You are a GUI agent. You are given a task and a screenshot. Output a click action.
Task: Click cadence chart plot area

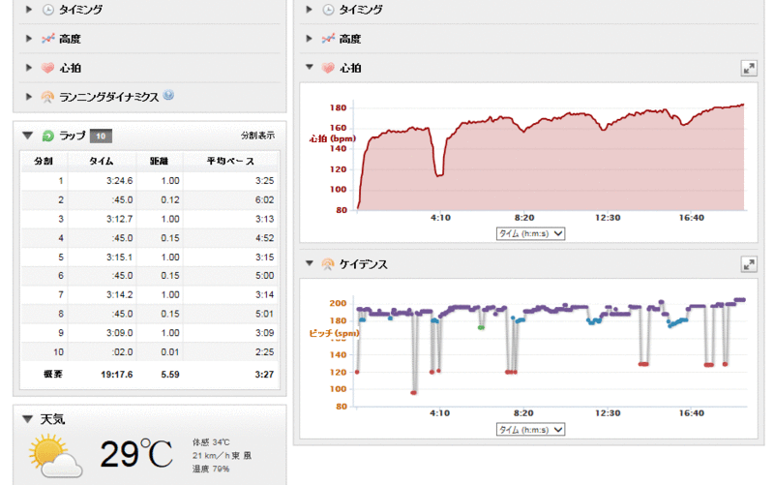pos(551,351)
